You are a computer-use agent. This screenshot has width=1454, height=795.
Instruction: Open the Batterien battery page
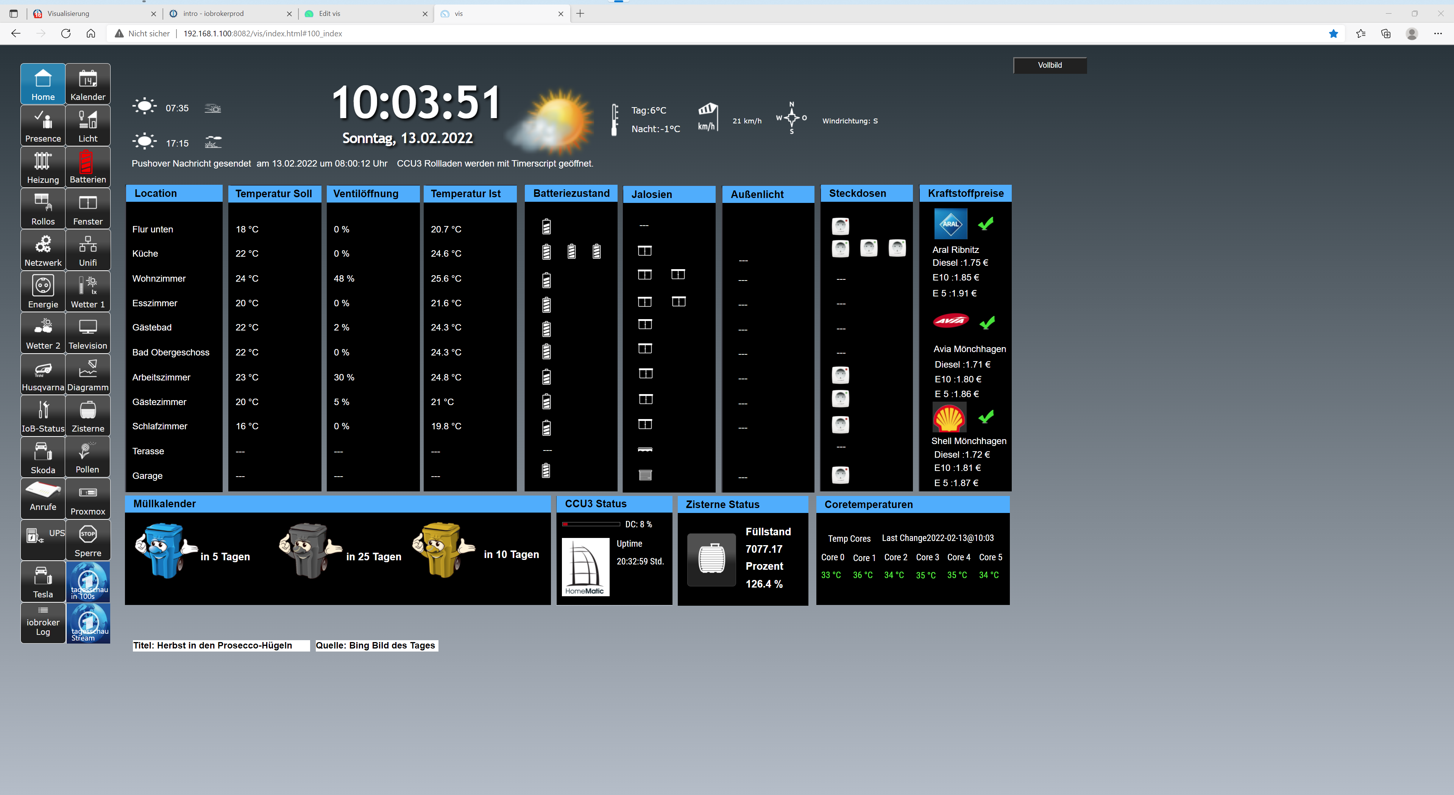(87, 167)
